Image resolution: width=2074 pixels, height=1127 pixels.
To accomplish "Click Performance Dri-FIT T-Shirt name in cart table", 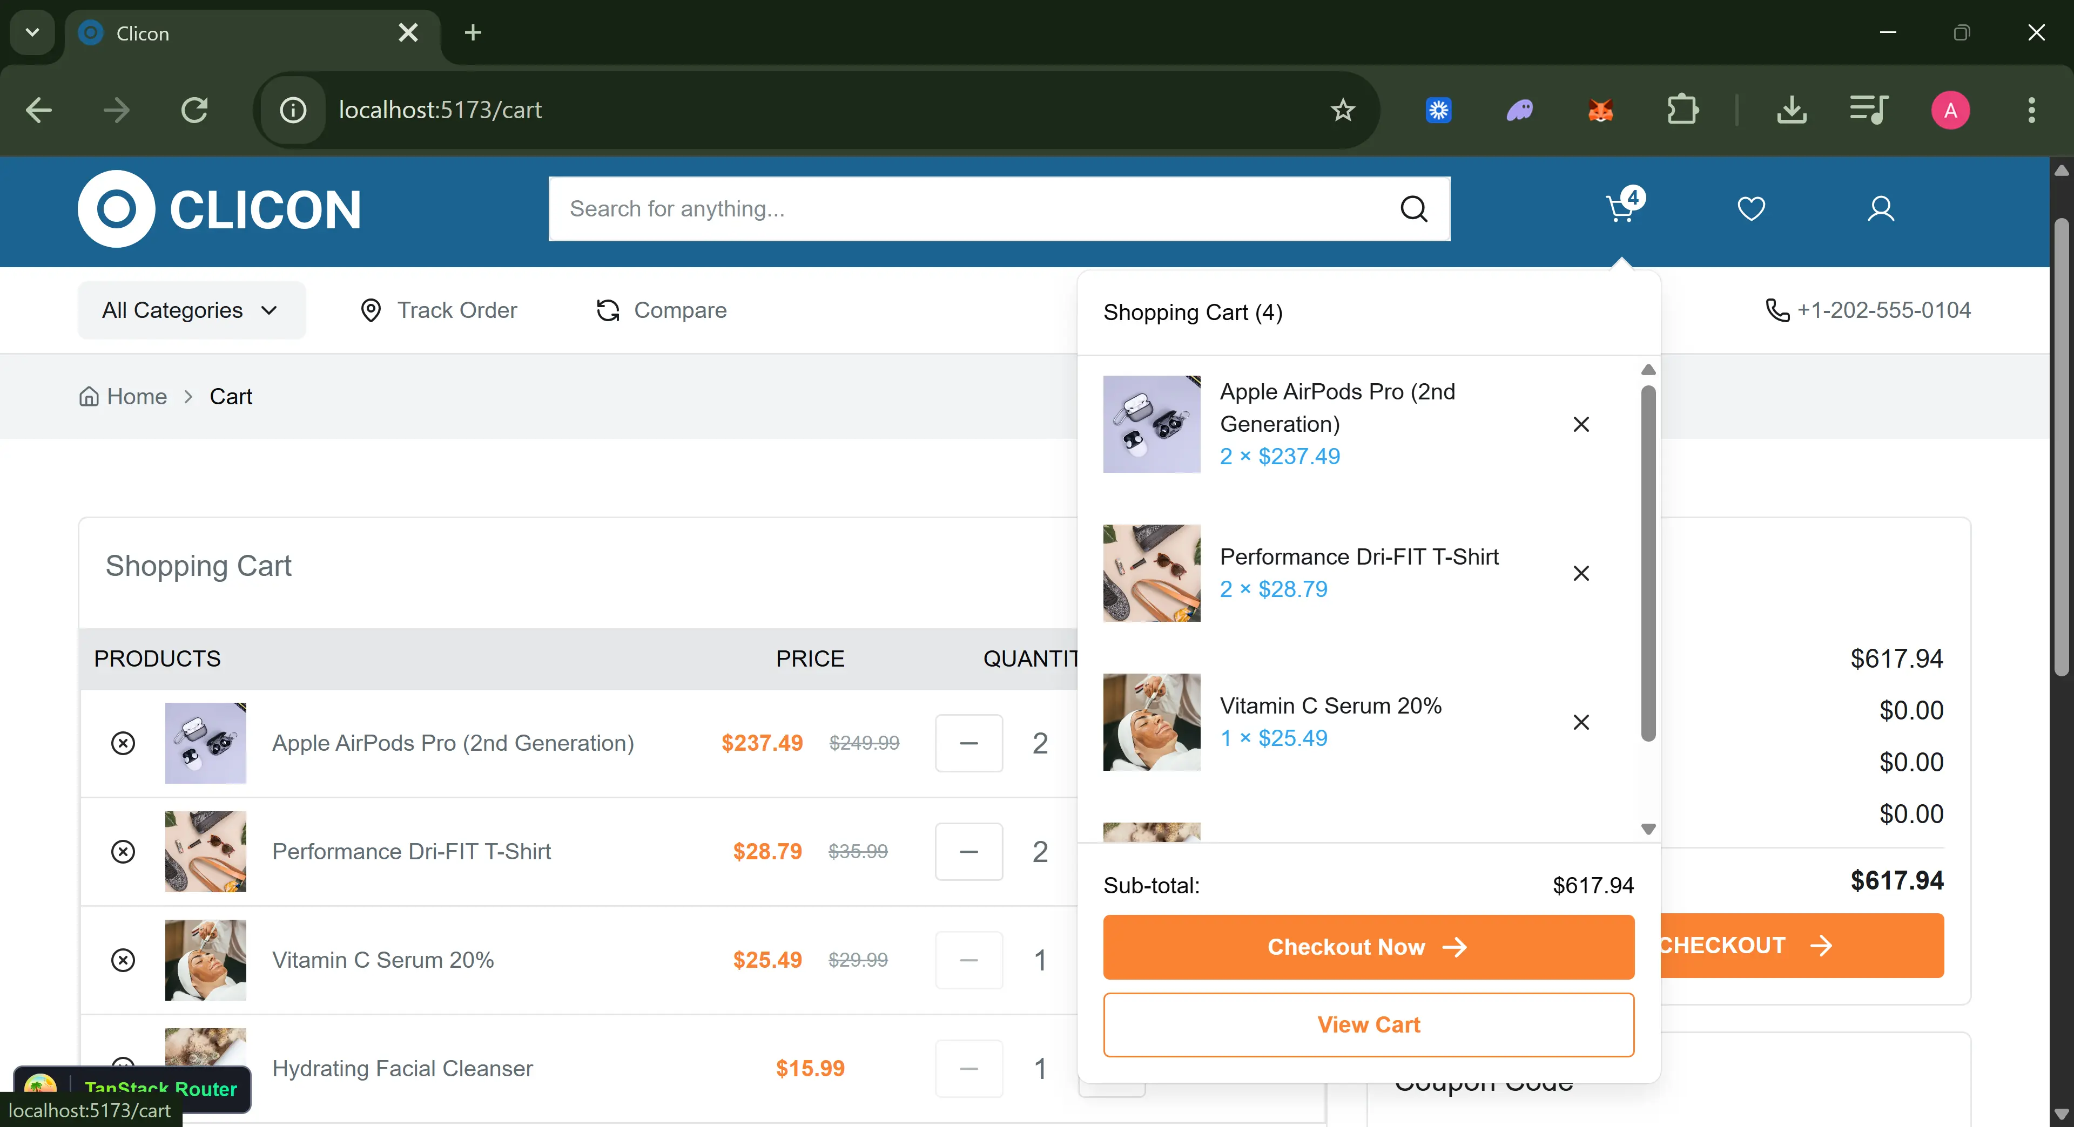I will [412, 851].
